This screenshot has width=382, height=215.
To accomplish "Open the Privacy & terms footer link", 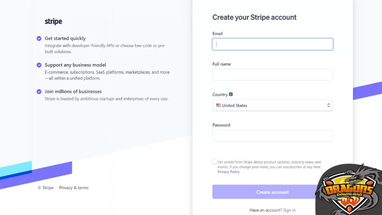I will coord(73,188).
